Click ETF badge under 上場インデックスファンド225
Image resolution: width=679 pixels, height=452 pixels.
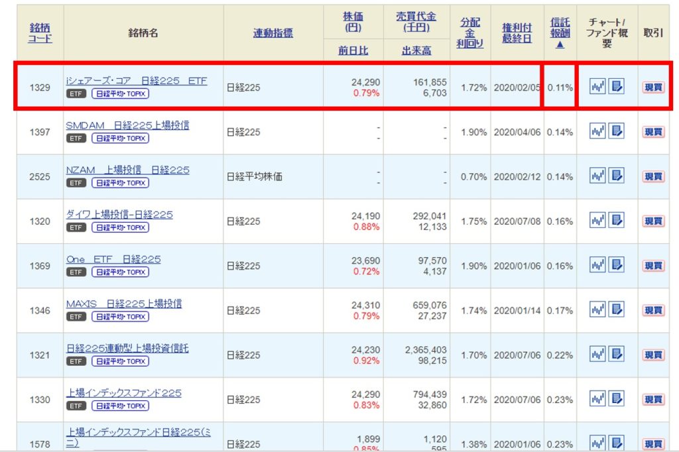[76, 406]
